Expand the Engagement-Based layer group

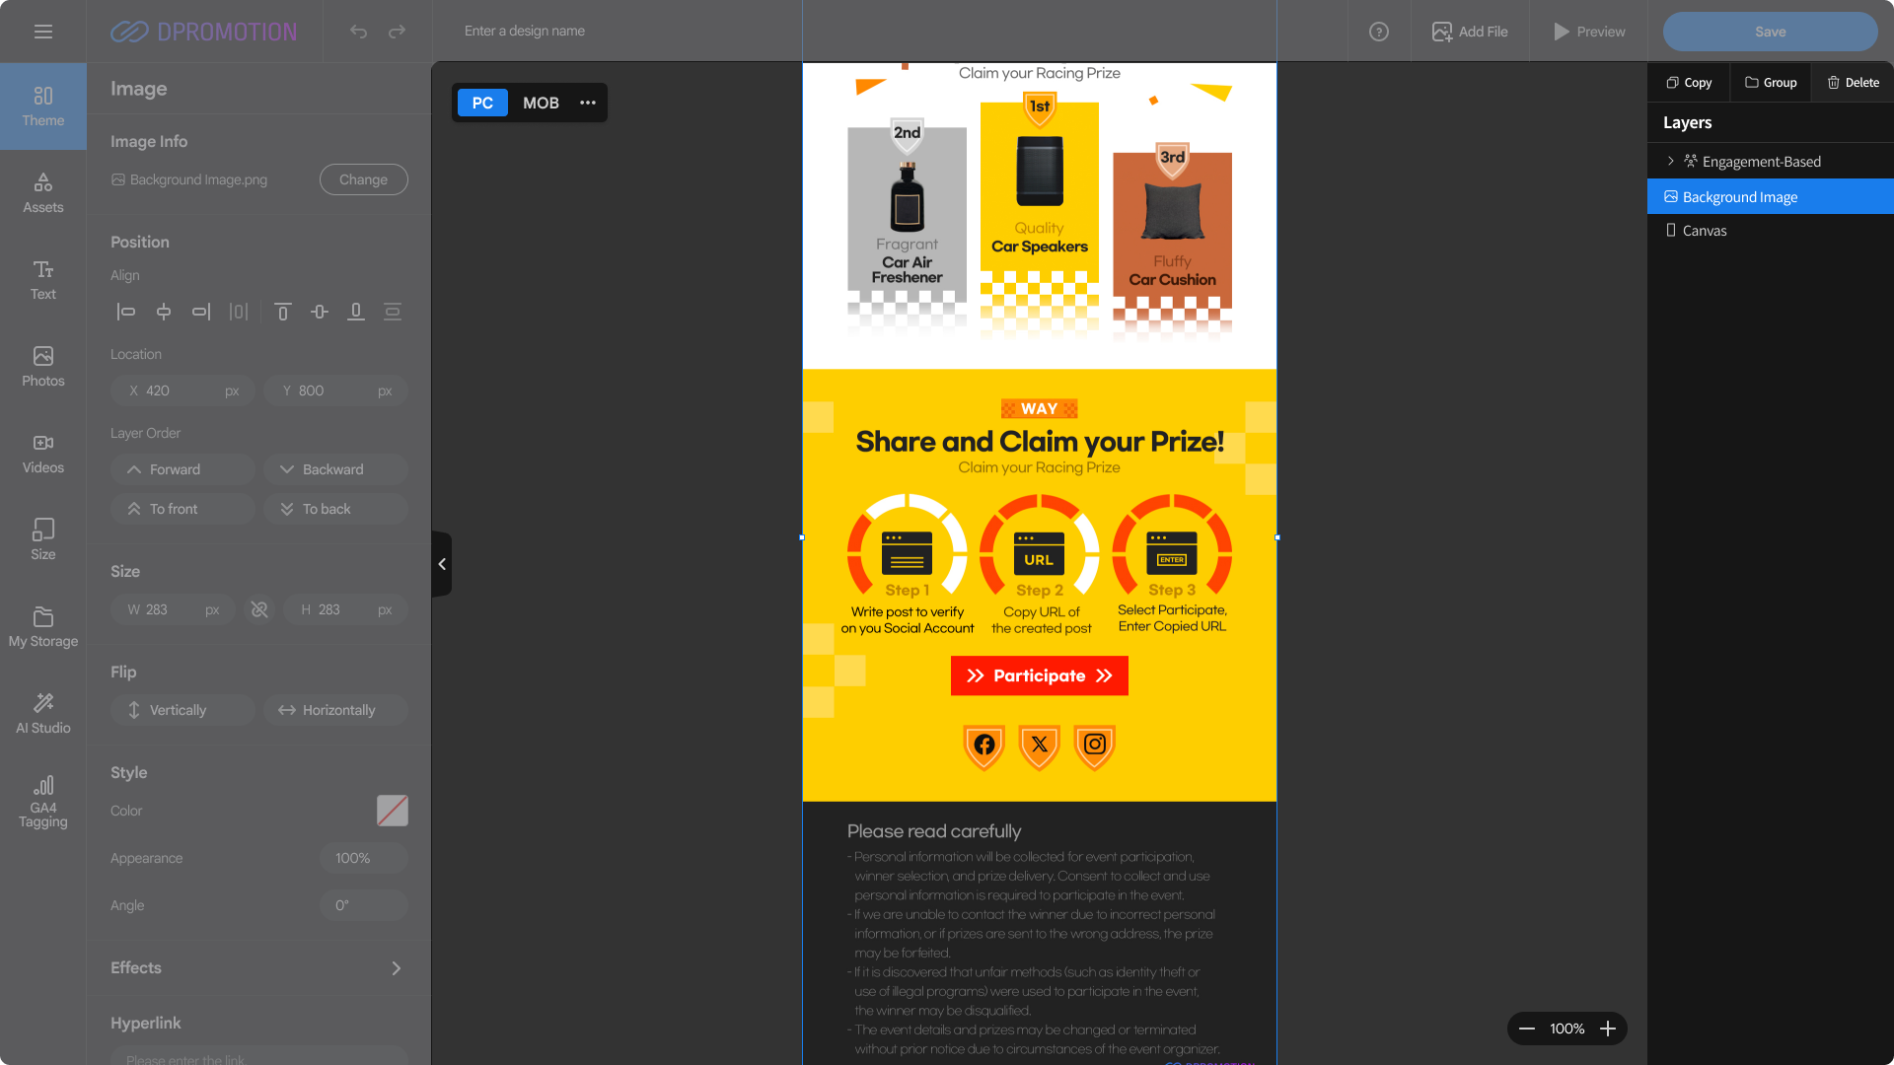[x=1670, y=161]
